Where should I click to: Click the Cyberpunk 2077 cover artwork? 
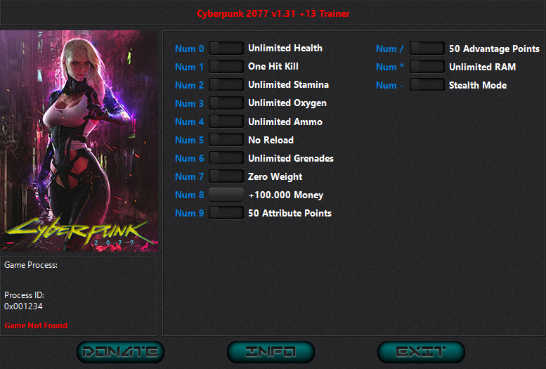pos(79,141)
